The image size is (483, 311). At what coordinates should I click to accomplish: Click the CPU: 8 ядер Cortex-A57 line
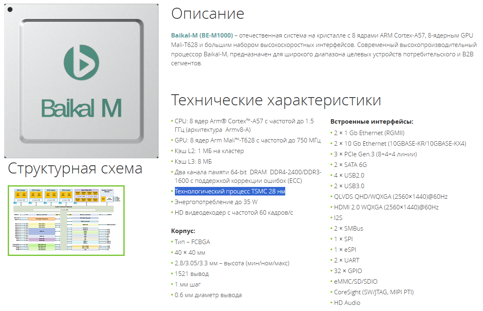pyautogui.click(x=244, y=126)
